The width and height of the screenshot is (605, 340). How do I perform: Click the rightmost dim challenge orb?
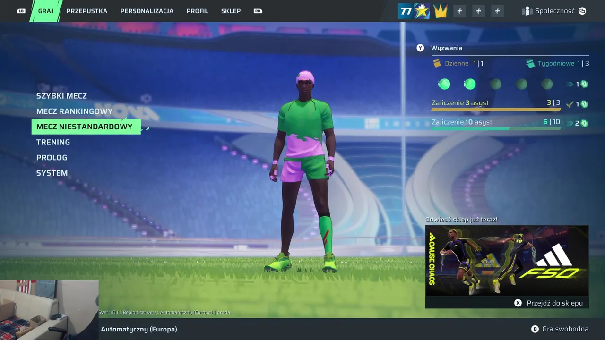pyautogui.click(x=547, y=84)
